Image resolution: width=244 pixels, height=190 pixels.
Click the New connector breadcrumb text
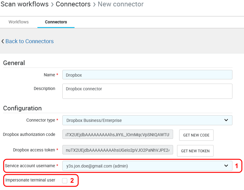(120, 4)
